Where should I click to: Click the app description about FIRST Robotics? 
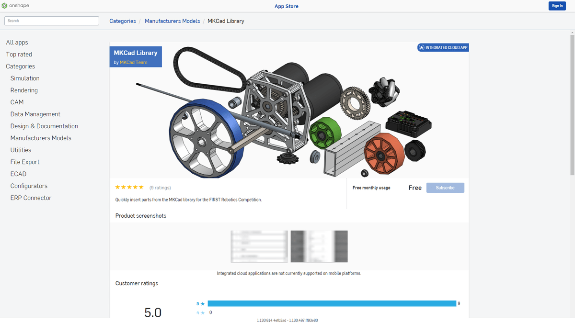click(189, 200)
